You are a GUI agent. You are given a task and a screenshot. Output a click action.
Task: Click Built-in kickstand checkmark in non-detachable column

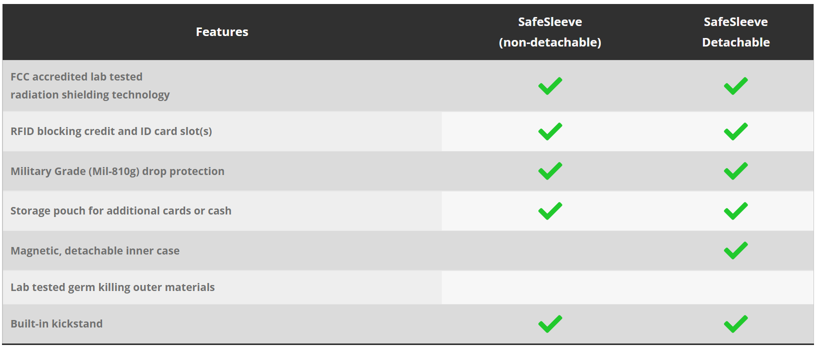coord(550,324)
